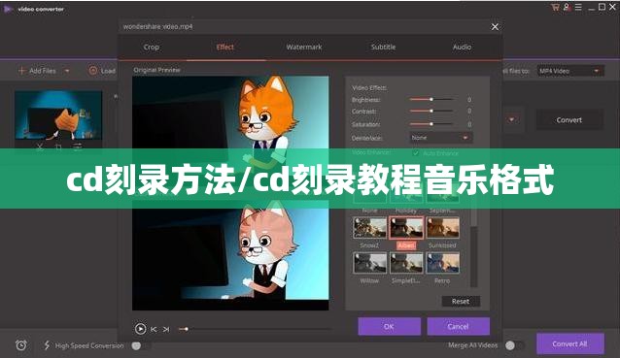620x358 pixels.
Task: Open the Add Files dropdown arrow
Action: click(67, 71)
